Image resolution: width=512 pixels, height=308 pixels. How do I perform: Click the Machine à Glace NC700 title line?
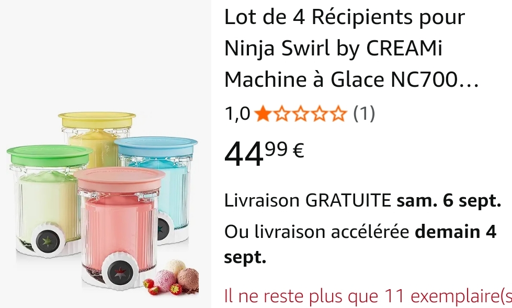click(x=351, y=79)
